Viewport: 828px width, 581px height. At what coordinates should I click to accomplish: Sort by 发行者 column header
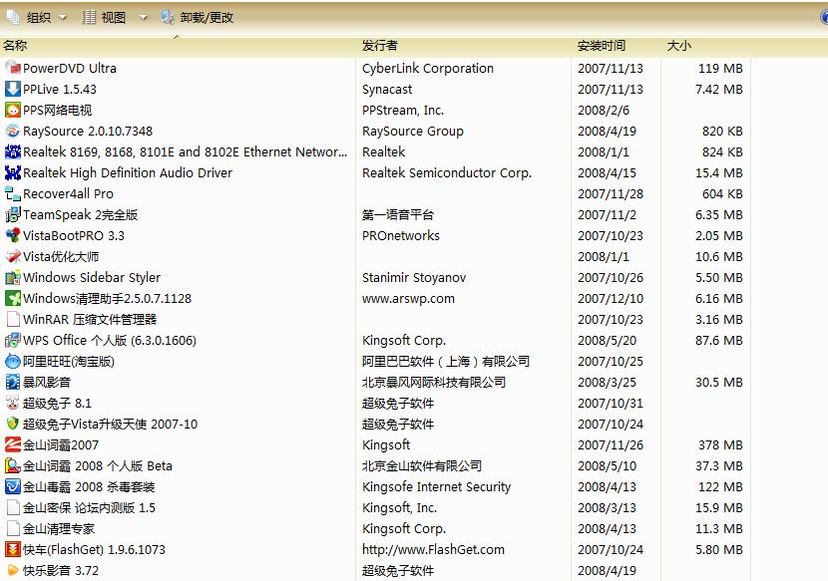465,46
